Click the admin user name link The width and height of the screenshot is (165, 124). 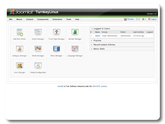97,36
